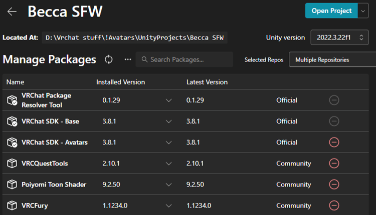Remove the VRChat SDK - Avatars package
Image resolution: width=376 pixels, height=215 pixels.
[334, 142]
